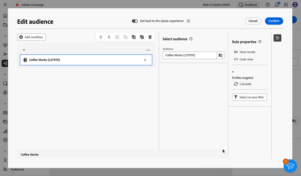
Task: Click the Audience input field
Action: [x=189, y=55]
